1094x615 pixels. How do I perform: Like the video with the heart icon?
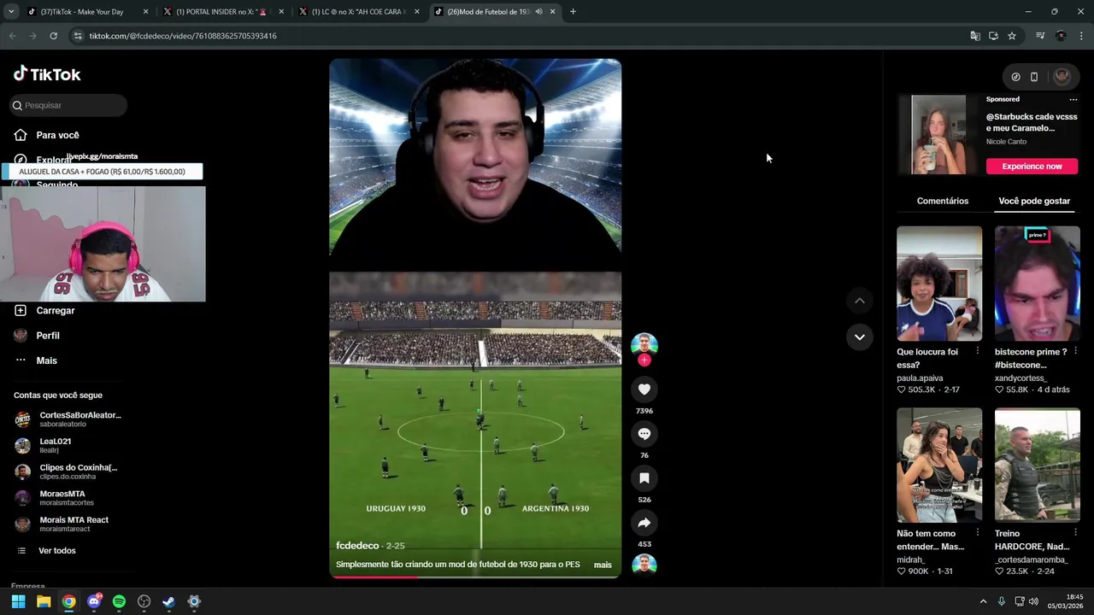click(x=644, y=389)
